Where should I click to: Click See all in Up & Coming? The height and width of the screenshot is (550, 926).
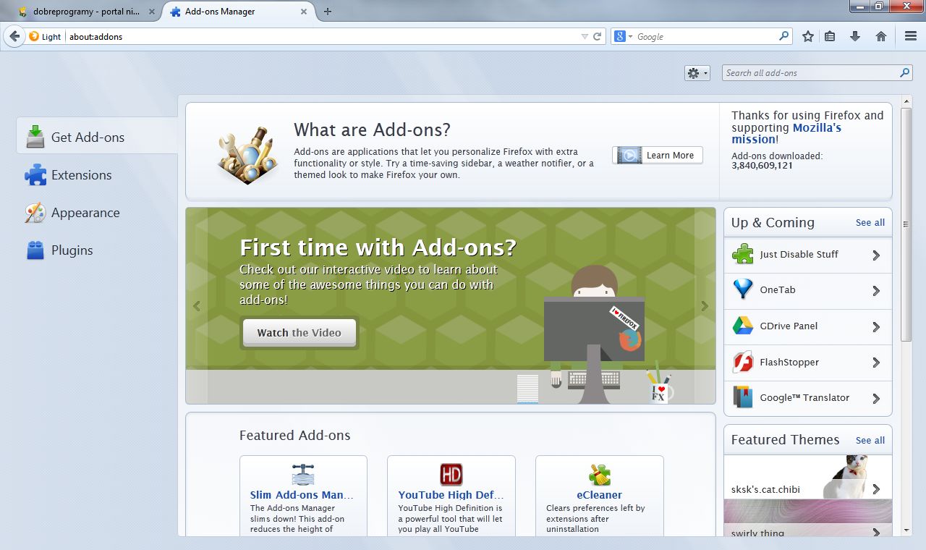(x=870, y=222)
